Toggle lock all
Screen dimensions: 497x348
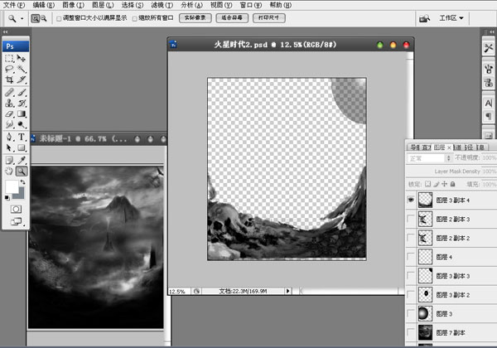pyautogui.click(x=452, y=184)
